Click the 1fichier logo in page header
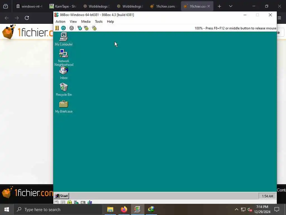Screen dimensions: 286x215 pos(27,32)
